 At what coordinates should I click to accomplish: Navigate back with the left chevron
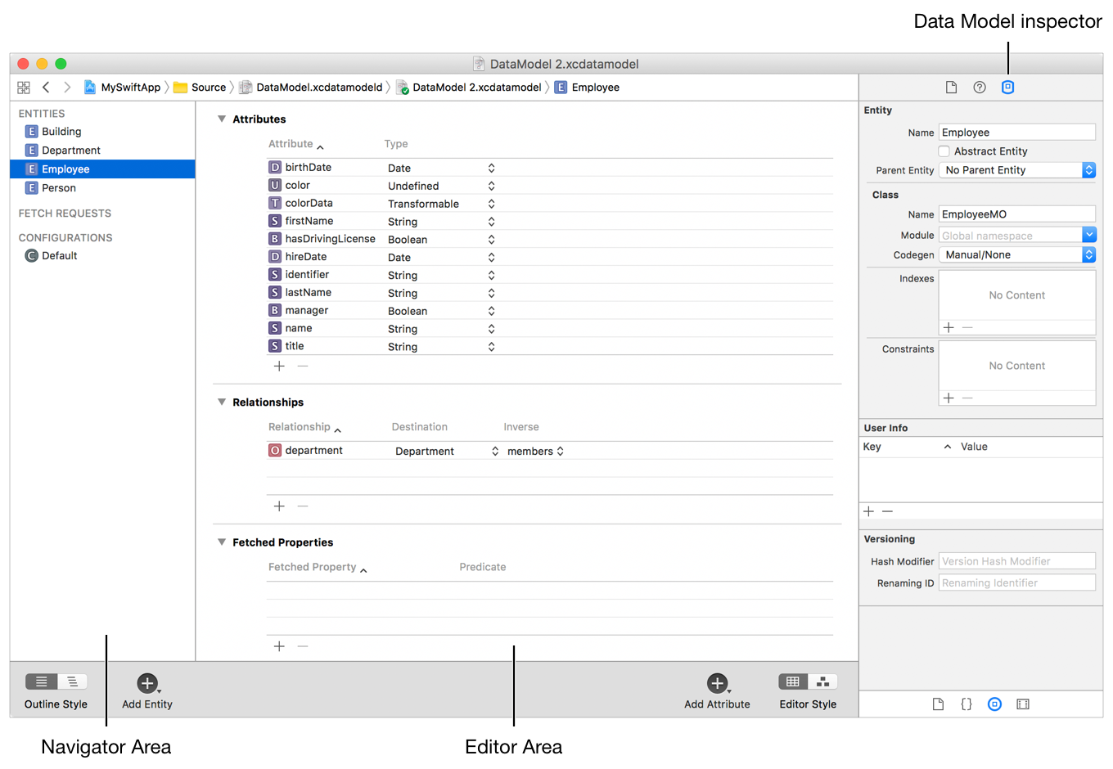[x=46, y=88]
